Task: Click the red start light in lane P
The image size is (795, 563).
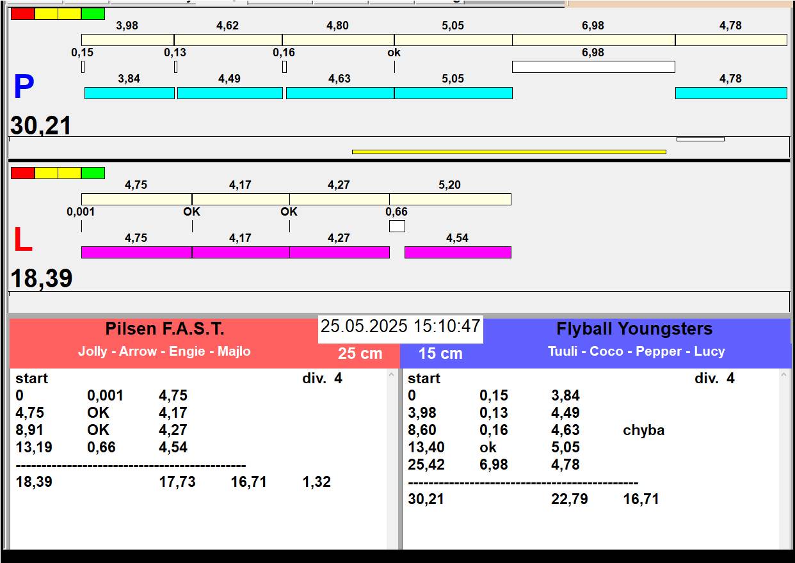Action: (x=22, y=14)
